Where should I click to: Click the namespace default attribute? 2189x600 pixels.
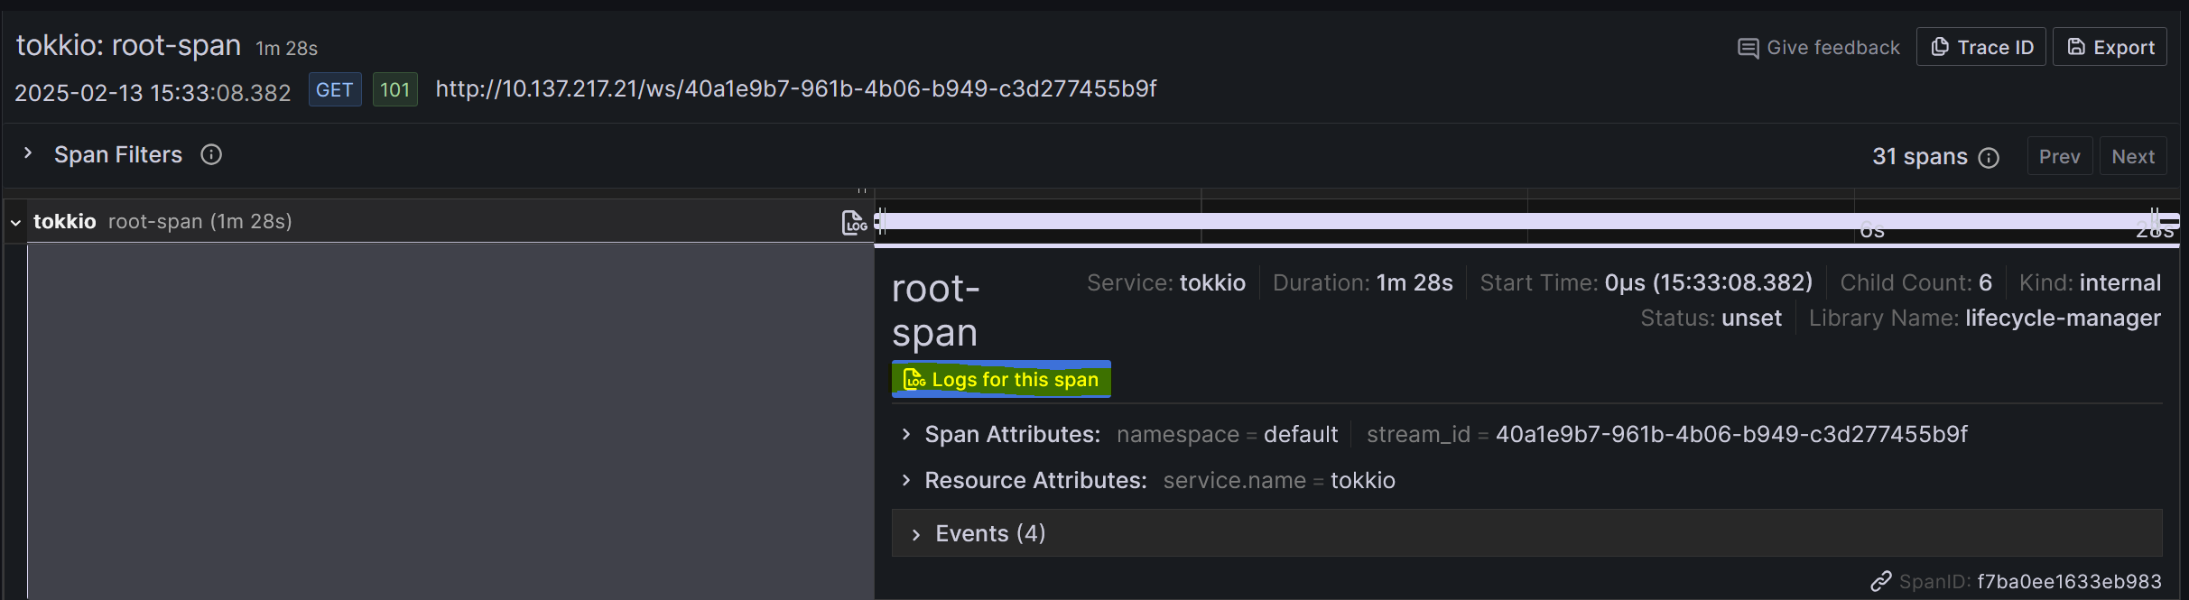click(1227, 435)
